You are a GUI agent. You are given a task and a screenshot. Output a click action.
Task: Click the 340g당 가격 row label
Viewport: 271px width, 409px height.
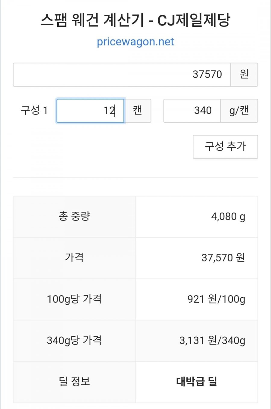74,340
